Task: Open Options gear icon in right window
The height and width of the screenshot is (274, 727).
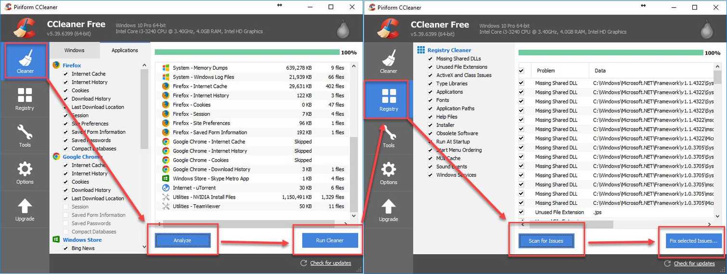Action: click(x=389, y=173)
